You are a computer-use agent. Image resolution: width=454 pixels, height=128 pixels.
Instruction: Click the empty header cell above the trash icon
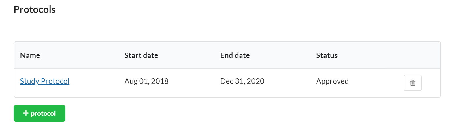412,55
